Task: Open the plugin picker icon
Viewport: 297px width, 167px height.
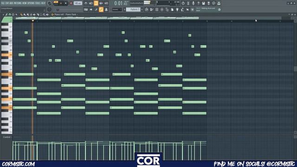Action: coord(177,9)
